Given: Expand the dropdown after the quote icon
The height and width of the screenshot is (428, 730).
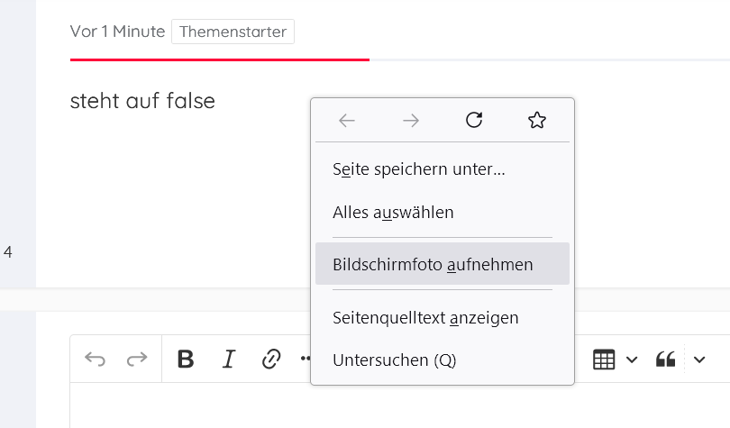Looking at the screenshot, I should (x=699, y=360).
